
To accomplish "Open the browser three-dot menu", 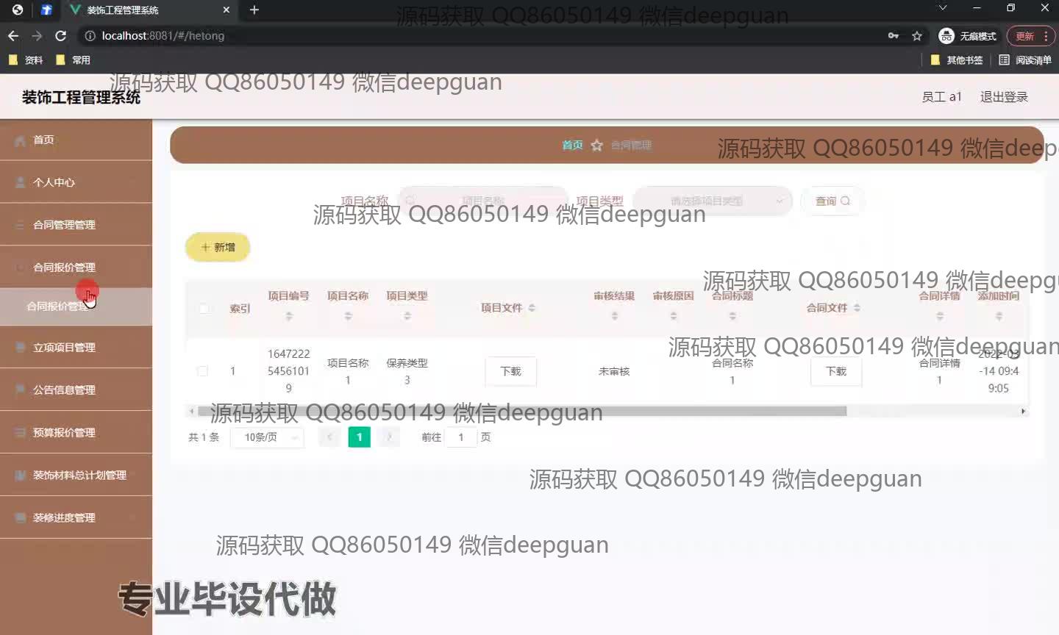I will click(1046, 36).
